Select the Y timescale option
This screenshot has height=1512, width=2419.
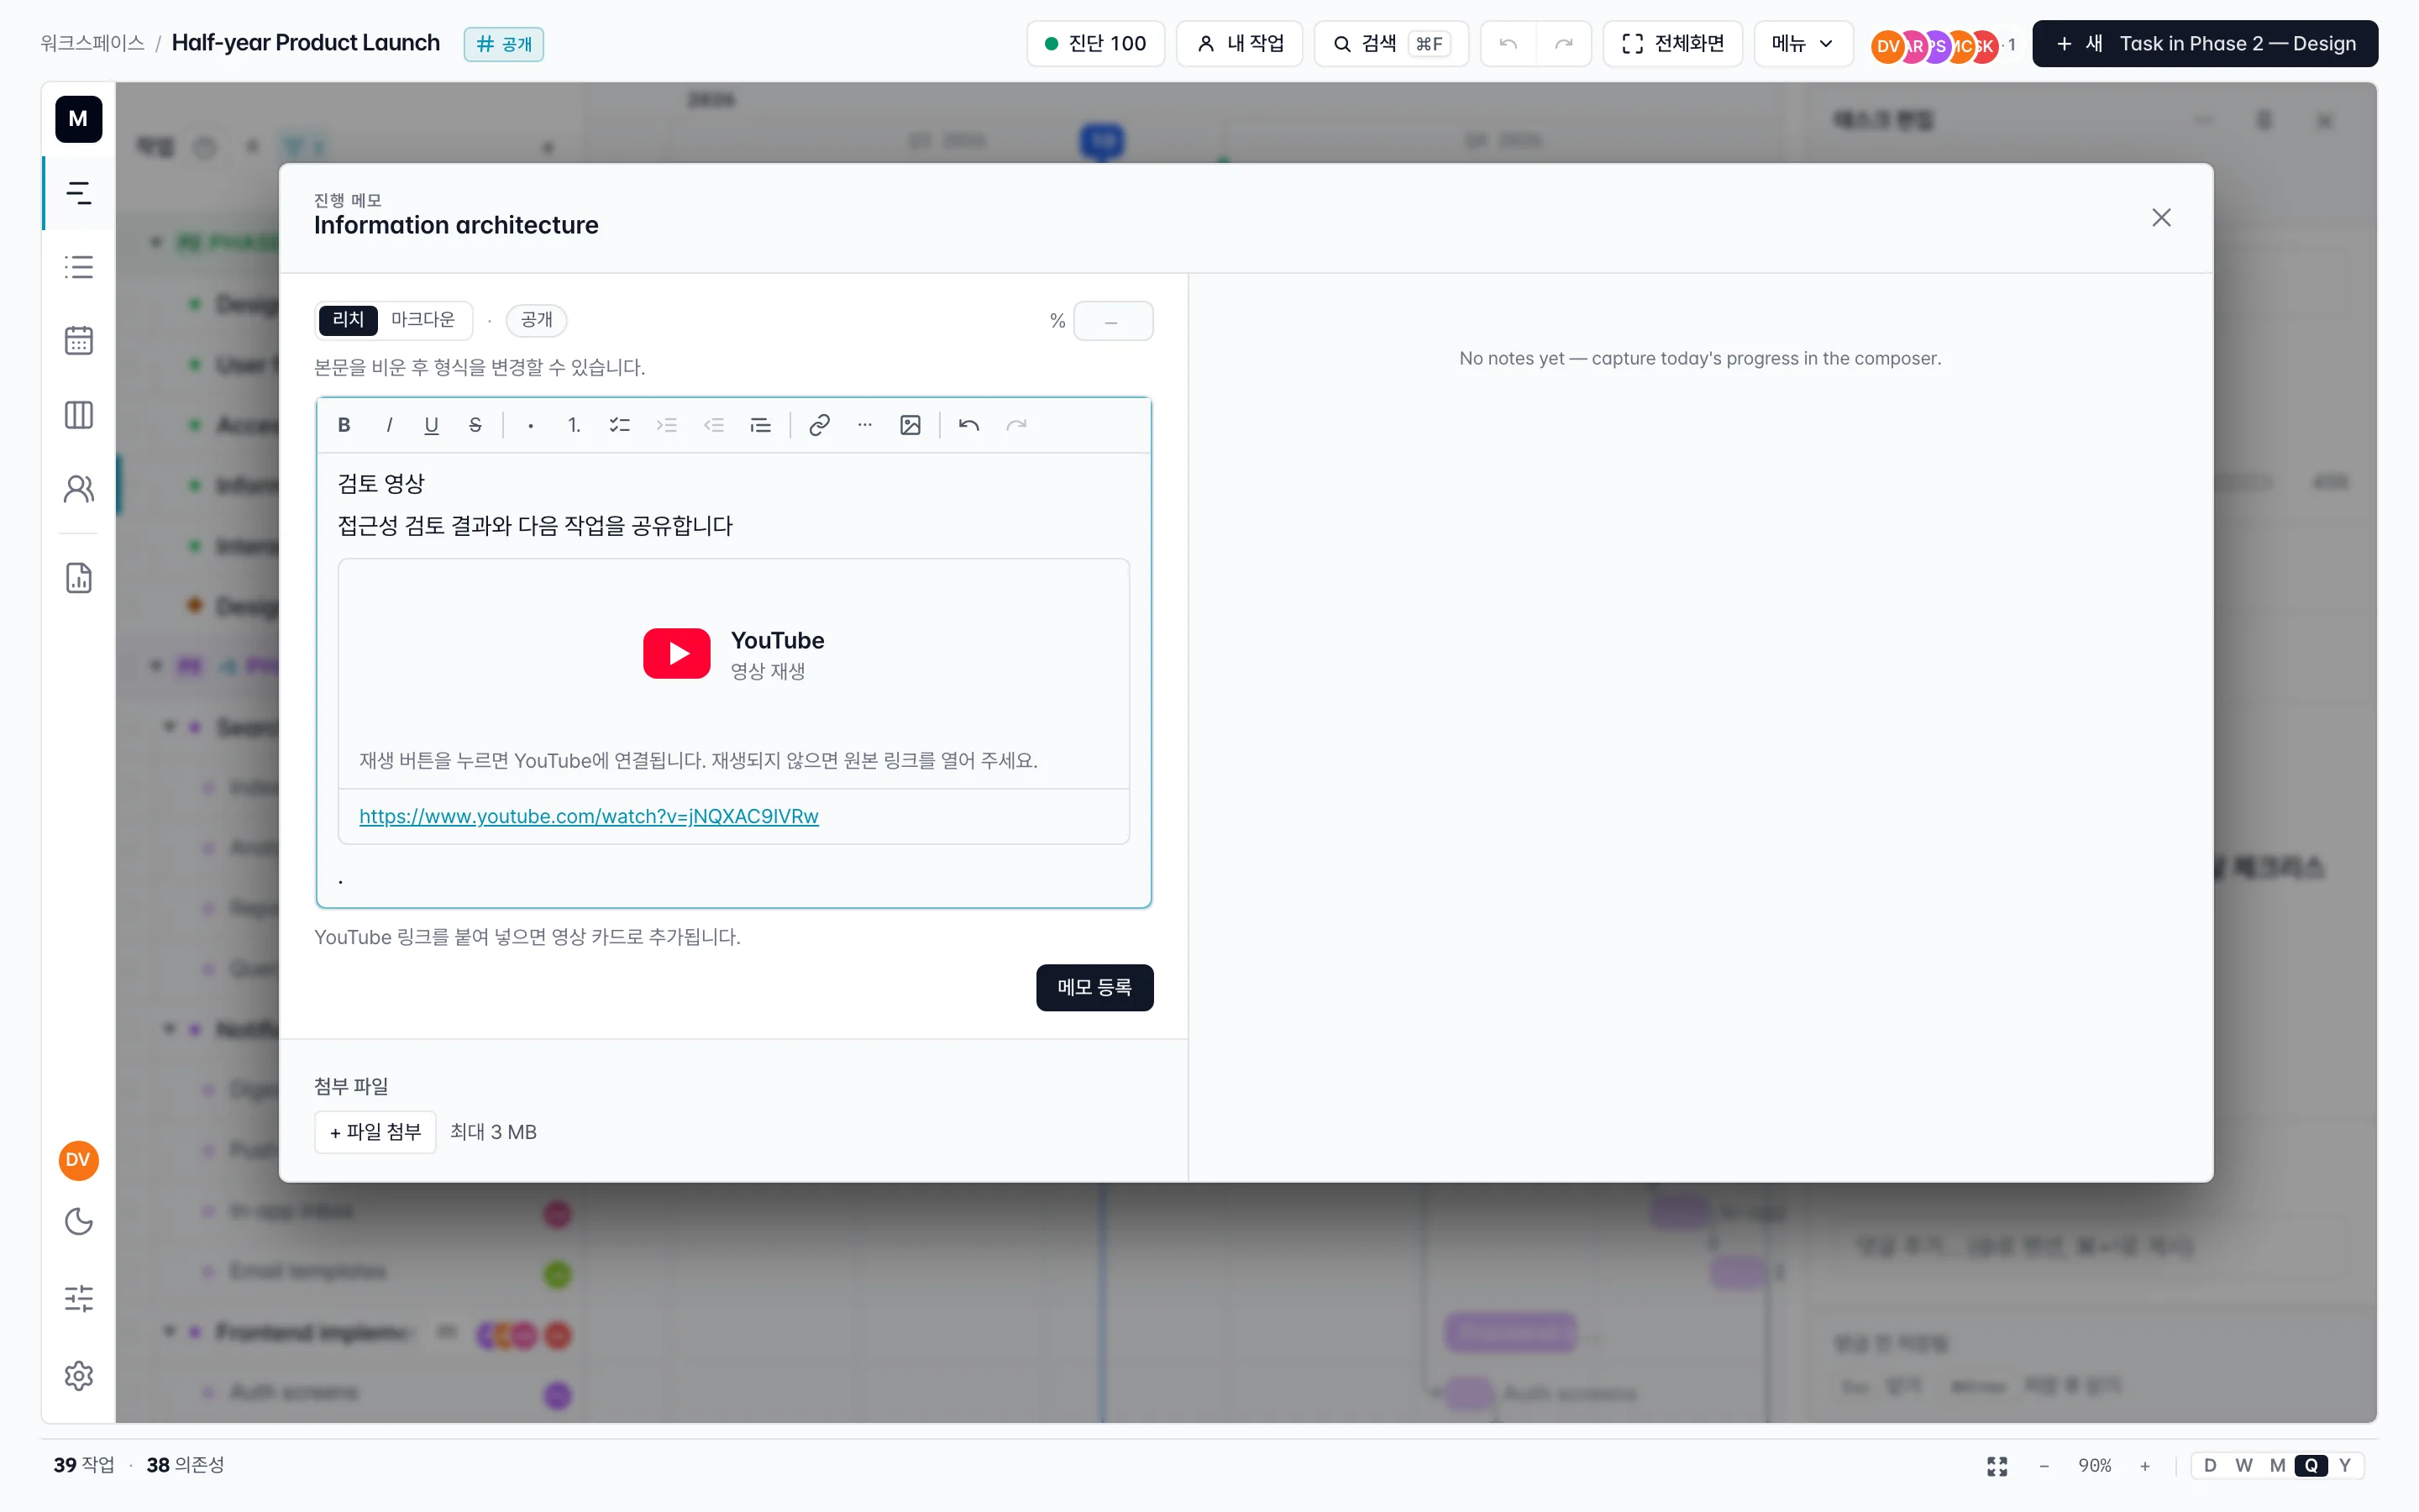coord(2344,1465)
